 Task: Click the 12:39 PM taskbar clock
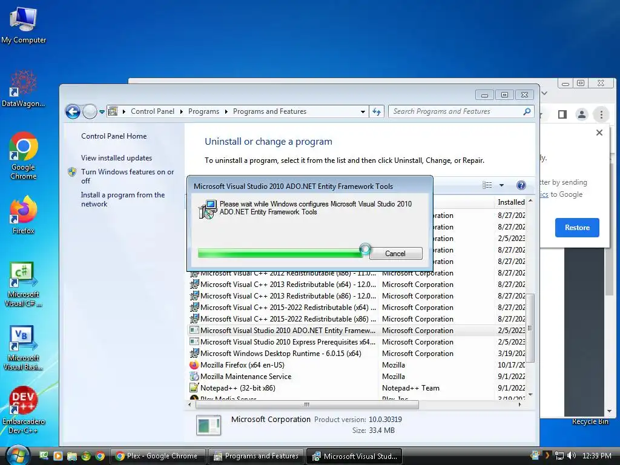click(x=596, y=455)
